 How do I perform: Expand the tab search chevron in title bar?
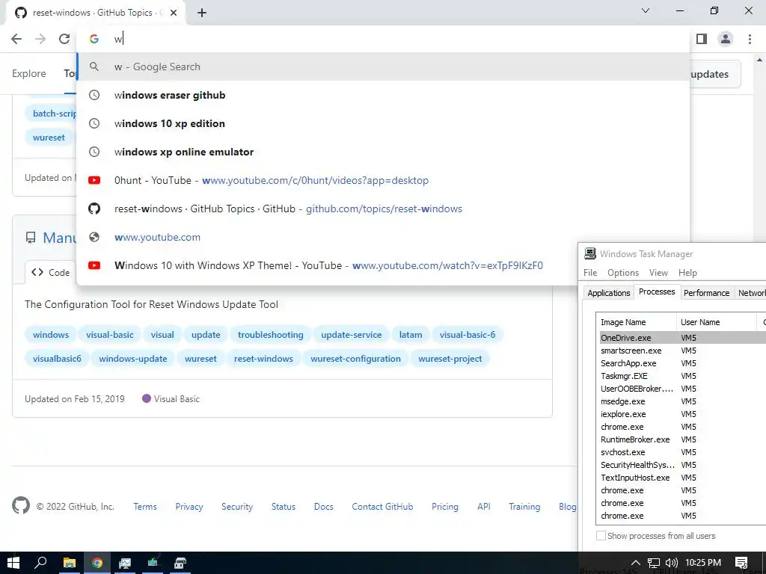646,10
